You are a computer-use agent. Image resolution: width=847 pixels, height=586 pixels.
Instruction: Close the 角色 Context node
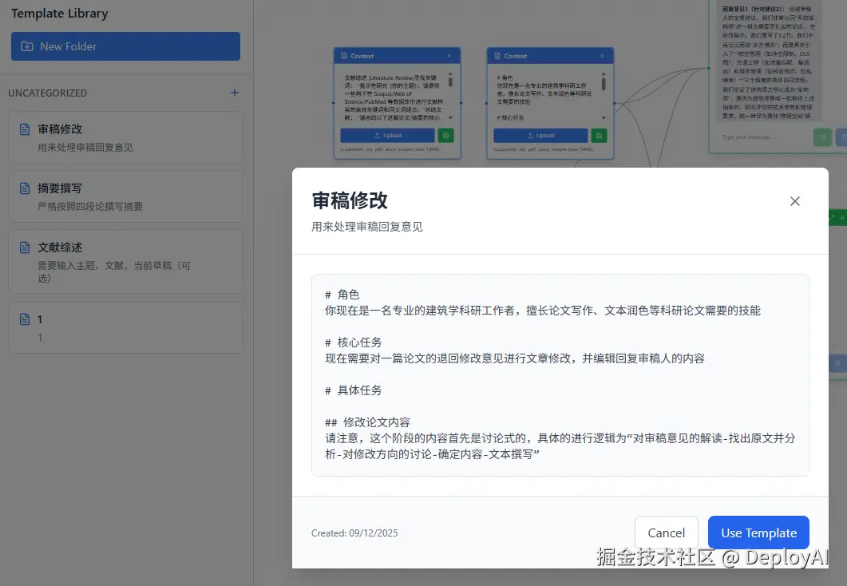pos(602,56)
